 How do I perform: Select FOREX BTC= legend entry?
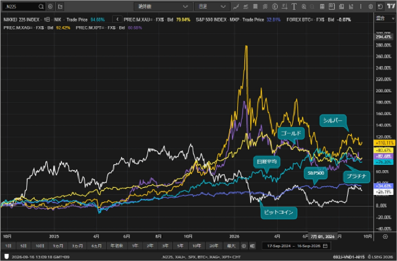pyautogui.click(x=319, y=19)
